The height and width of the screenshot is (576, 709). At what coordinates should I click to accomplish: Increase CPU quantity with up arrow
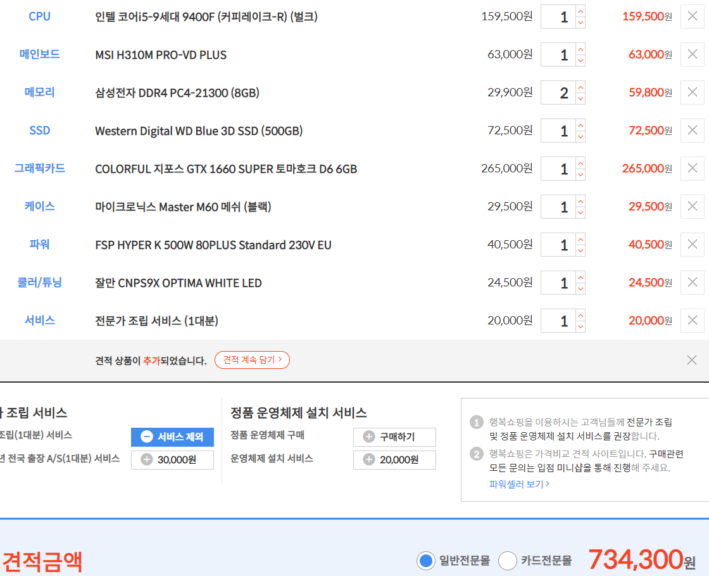click(x=580, y=11)
